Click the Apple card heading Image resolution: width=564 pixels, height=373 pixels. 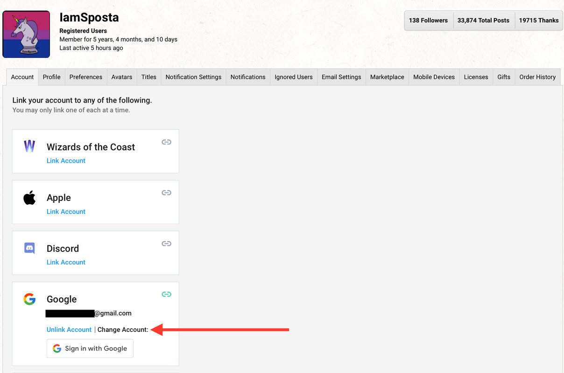pyautogui.click(x=59, y=198)
